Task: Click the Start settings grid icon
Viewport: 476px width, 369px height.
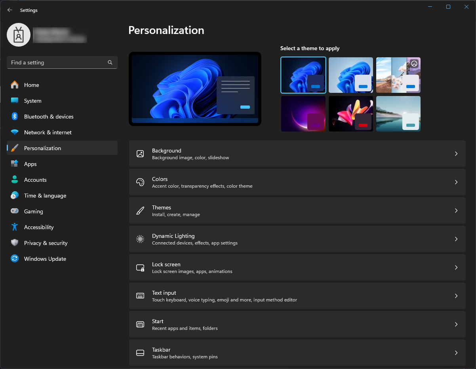Action: coord(140,324)
